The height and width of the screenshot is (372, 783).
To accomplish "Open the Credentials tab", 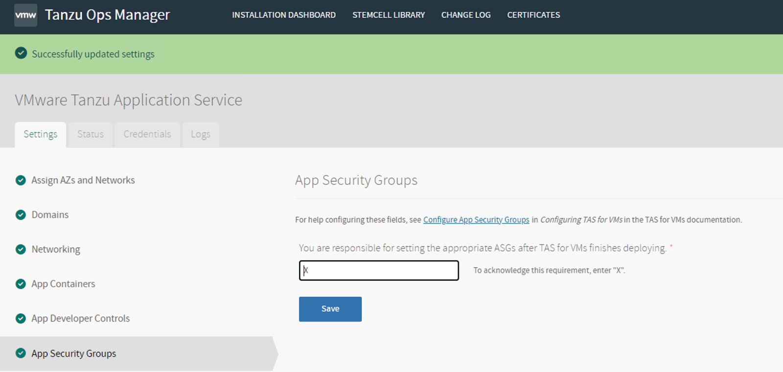I will pos(147,135).
